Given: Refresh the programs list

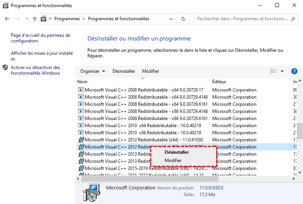Looking at the screenshot, I should pos(183,19).
